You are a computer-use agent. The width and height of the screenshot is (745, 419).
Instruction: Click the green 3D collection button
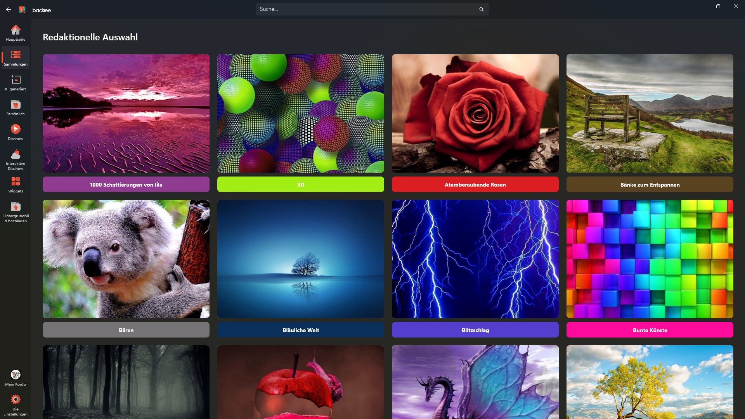pyautogui.click(x=301, y=184)
